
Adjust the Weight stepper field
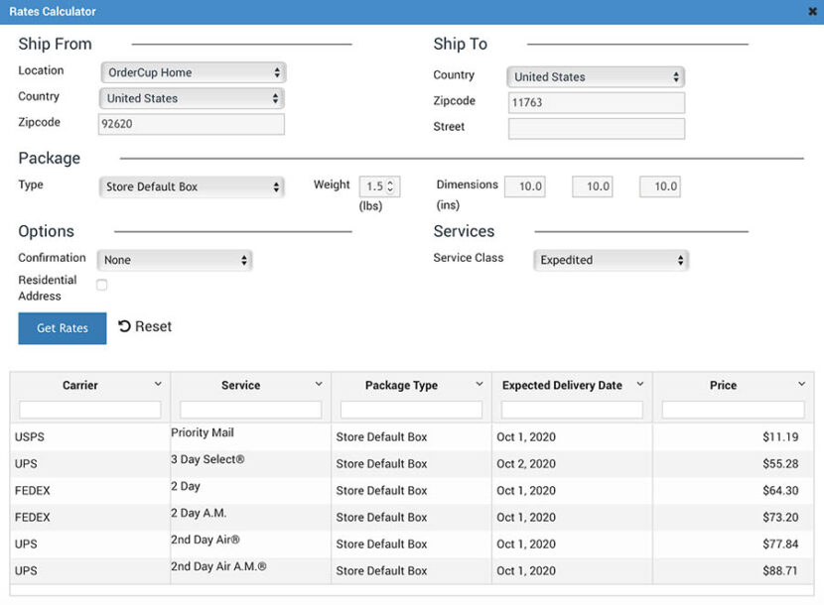tap(379, 186)
